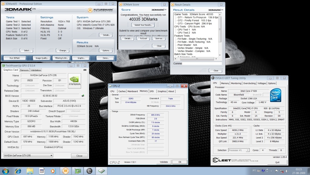Image resolution: width=310 pixels, height=175 pixels.
Task: Switch to Monitoring tab in E-LEET
Action: coord(236,83)
